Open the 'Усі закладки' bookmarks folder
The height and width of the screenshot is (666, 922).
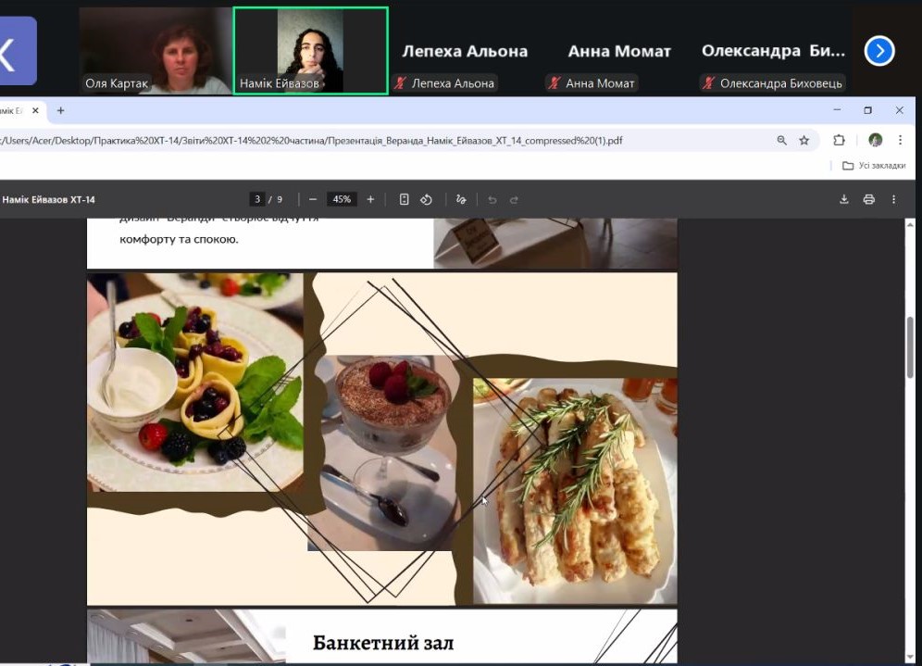(874, 166)
